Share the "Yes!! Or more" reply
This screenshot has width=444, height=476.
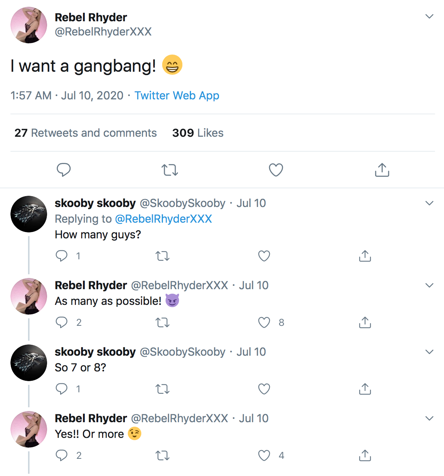click(365, 455)
